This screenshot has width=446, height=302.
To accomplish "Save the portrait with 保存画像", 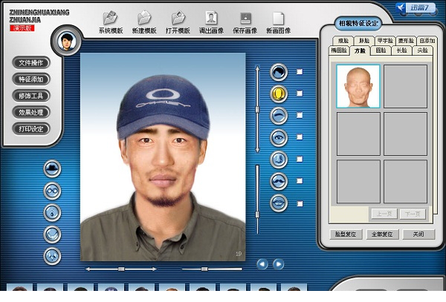I will click(x=245, y=22).
